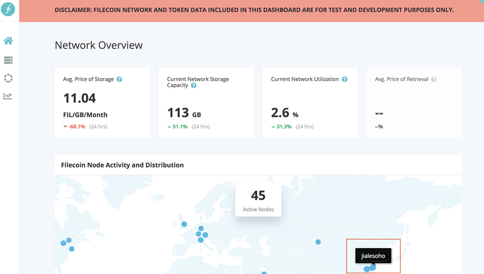
Task: Open the Home sidebar icon
Action: pyautogui.click(x=8, y=41)
